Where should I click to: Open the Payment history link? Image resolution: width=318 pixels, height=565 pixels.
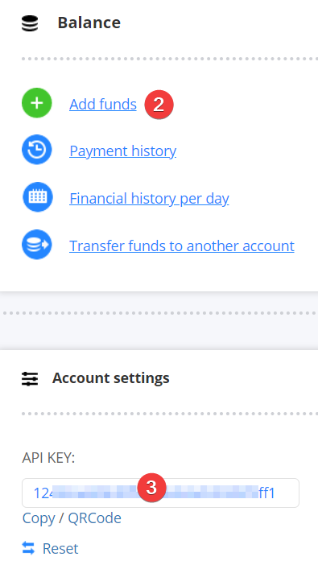(x=122, y=151)
